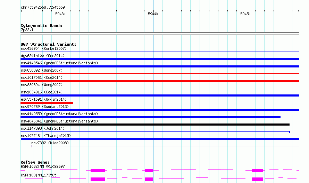
Task: Select variant label nsv4143546 (gnomADStructuralVariants)
Action: (59, 63)
